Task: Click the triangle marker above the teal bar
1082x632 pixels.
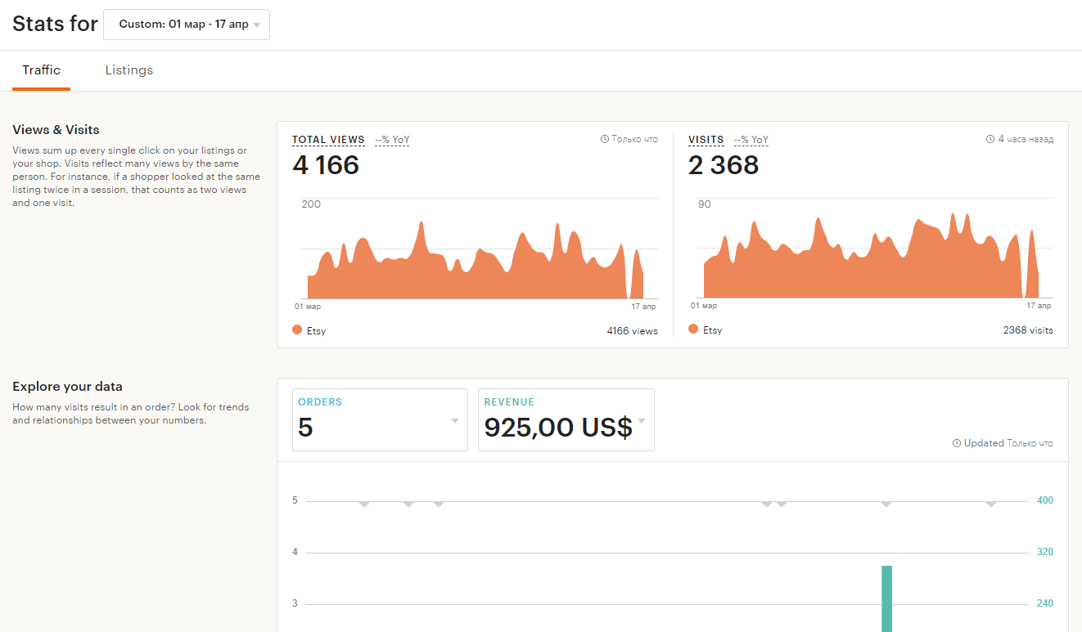Action: pyautogui.click(x=886, y=504)
